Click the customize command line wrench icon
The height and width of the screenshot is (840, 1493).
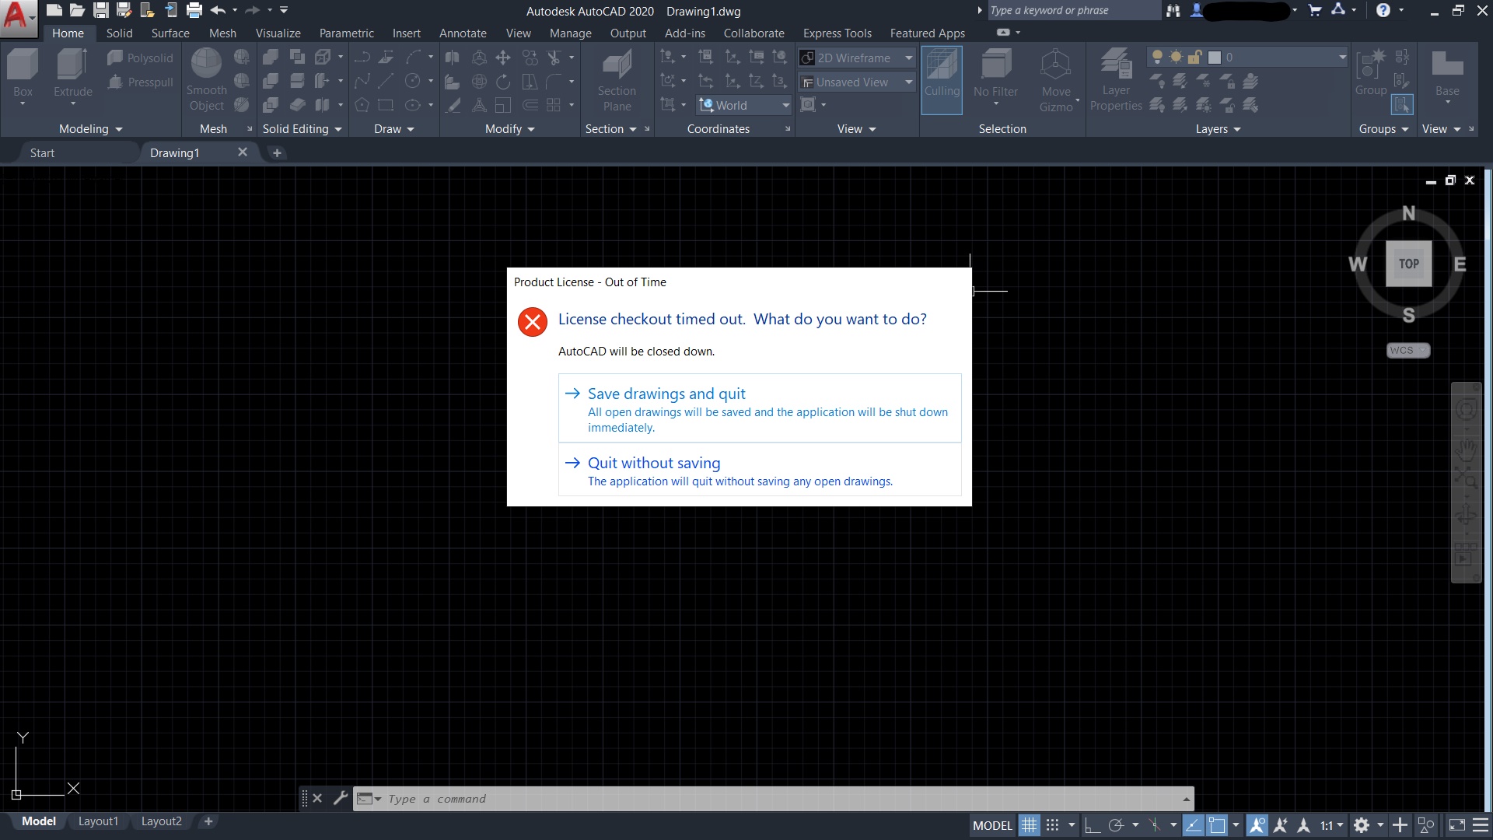[341, 798]
